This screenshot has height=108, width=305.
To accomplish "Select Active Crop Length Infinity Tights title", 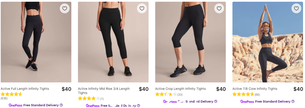I will (x=180, y=89).
